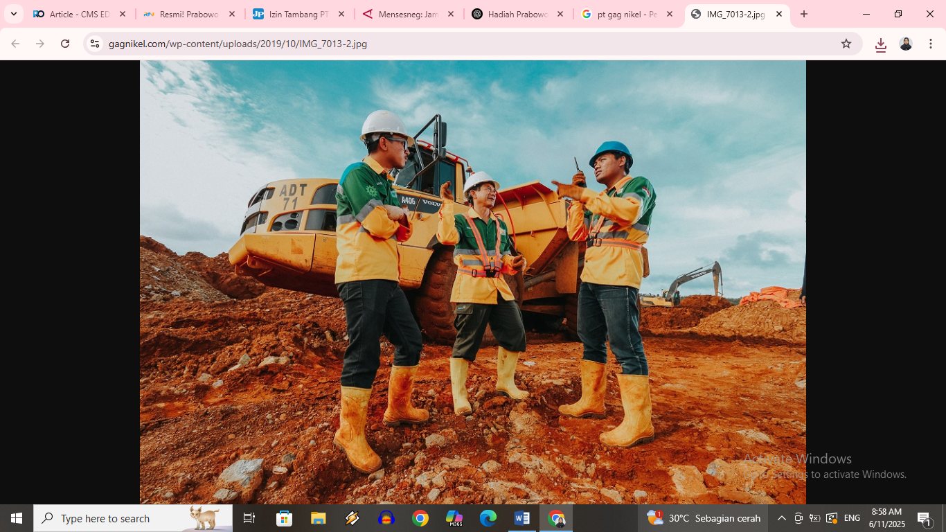946x532 pixels.
Task: Bookmark this page with the star icon
Action: click(846, 44)
